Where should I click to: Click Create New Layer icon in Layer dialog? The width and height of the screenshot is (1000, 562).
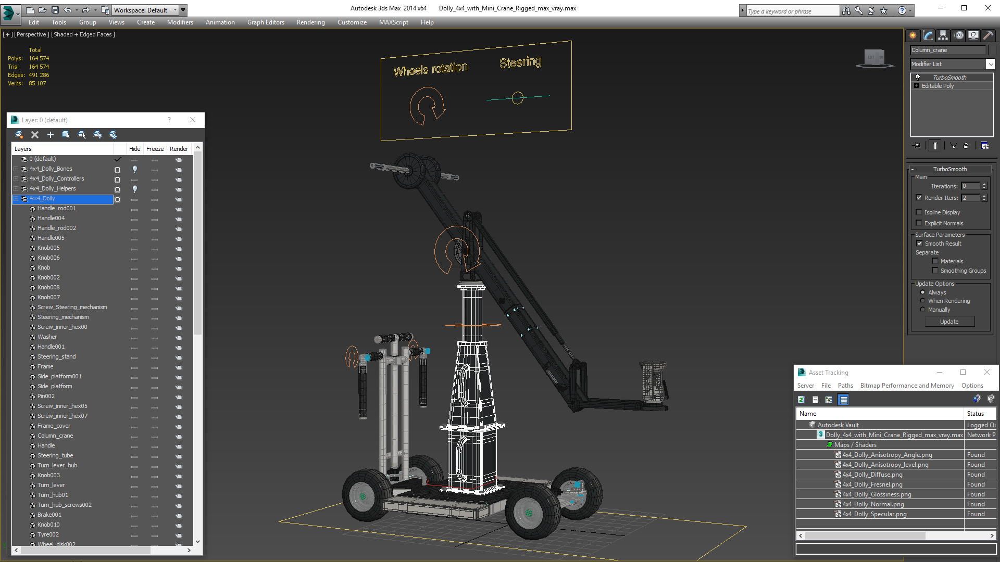coord(19,135)
